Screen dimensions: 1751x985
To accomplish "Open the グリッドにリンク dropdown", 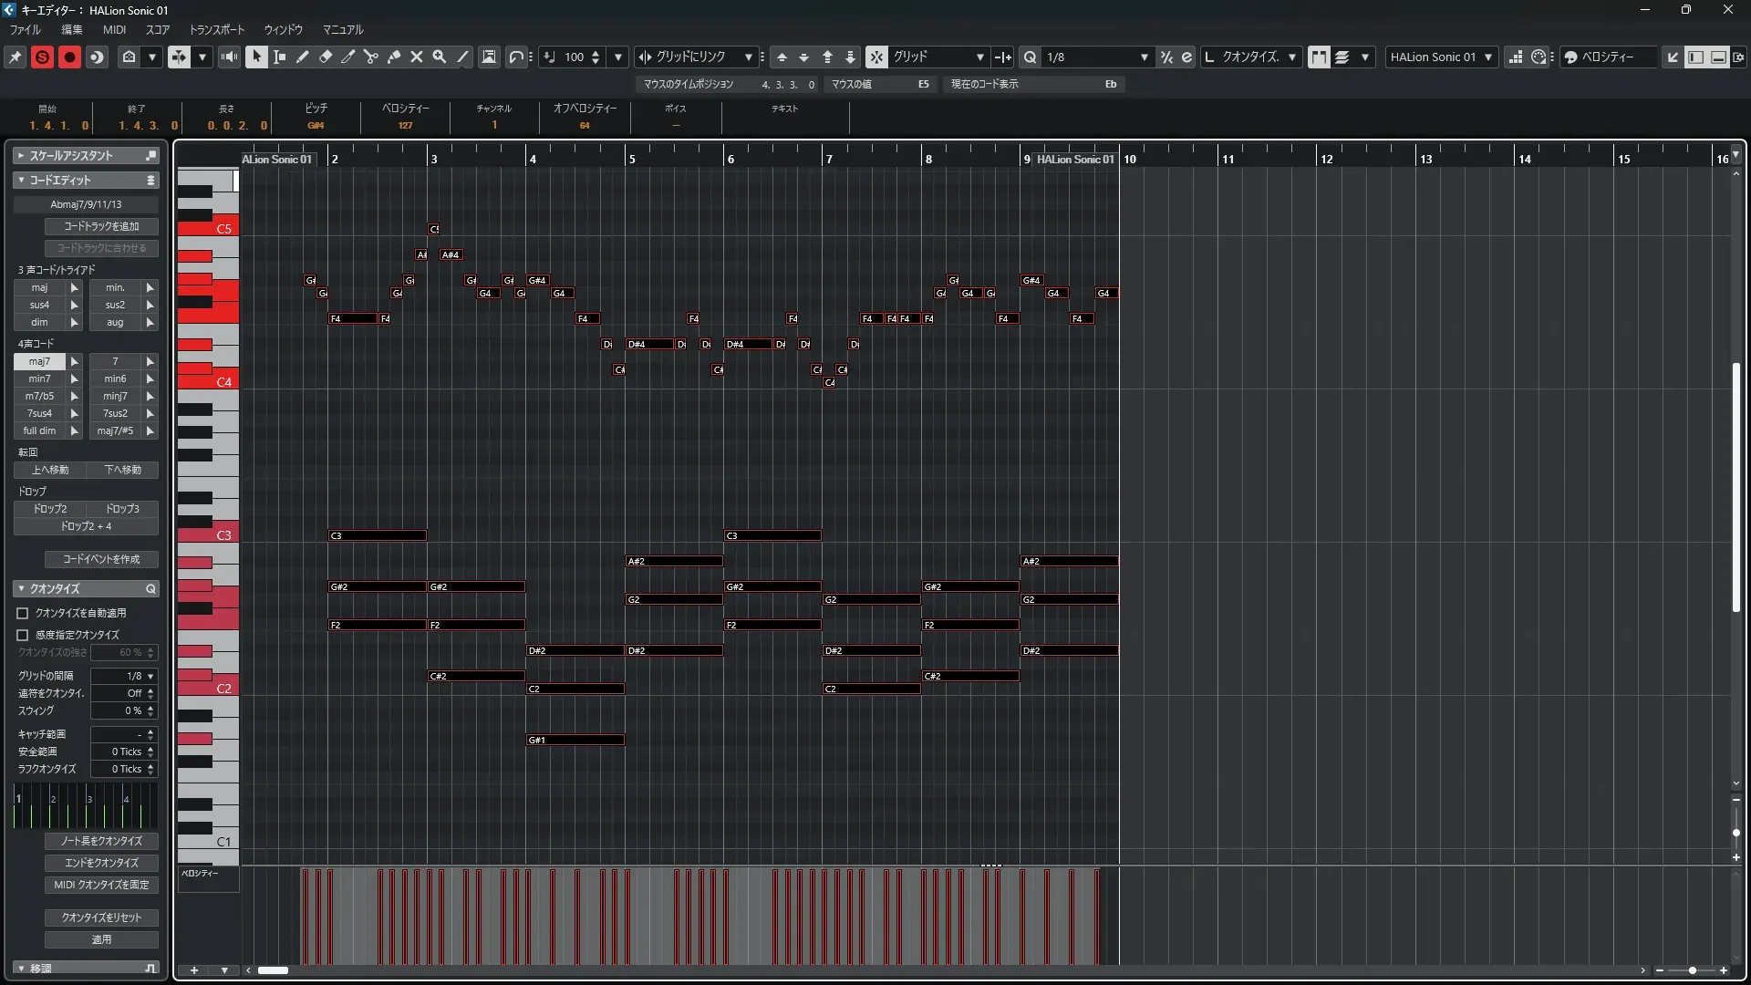I will point(749,57).
